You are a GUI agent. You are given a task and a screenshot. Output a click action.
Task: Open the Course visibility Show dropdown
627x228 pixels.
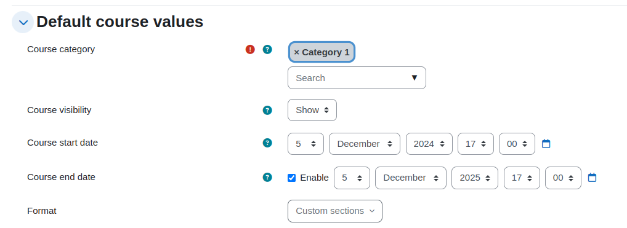pyautogui.click(x=312, y=110)
